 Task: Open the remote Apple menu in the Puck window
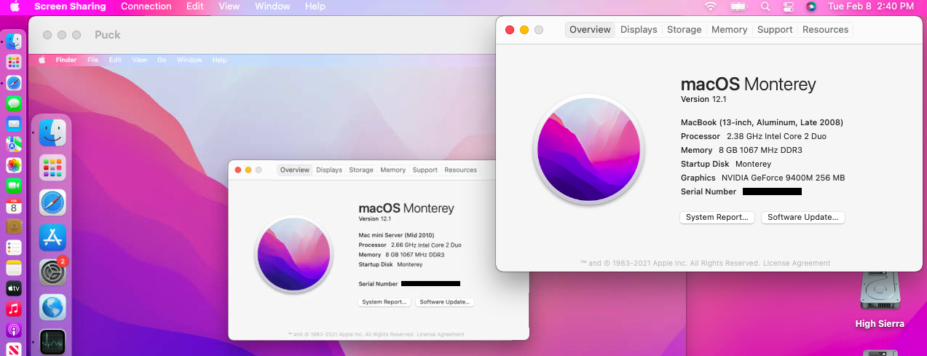click(x=42, y=60)
